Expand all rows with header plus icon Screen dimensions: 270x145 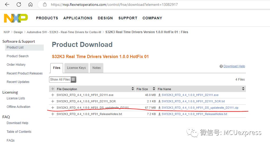click(53, 89)
